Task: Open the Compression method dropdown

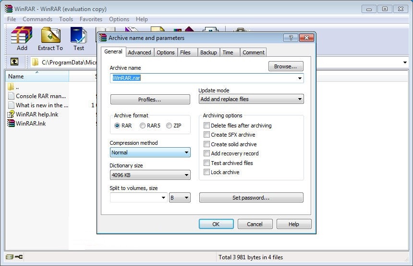Action: pyautogui.click(x=150, y=152)
